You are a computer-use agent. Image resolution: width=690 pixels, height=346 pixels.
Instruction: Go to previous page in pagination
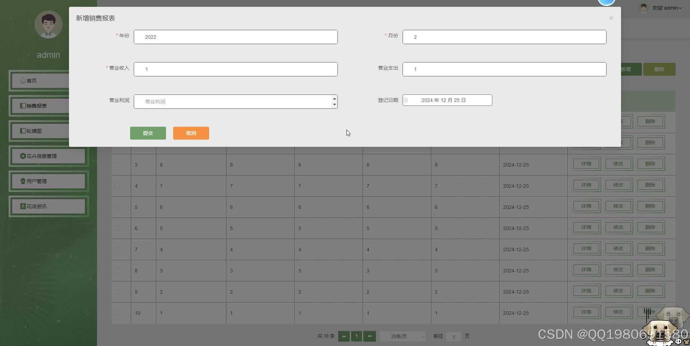[344, 336]
